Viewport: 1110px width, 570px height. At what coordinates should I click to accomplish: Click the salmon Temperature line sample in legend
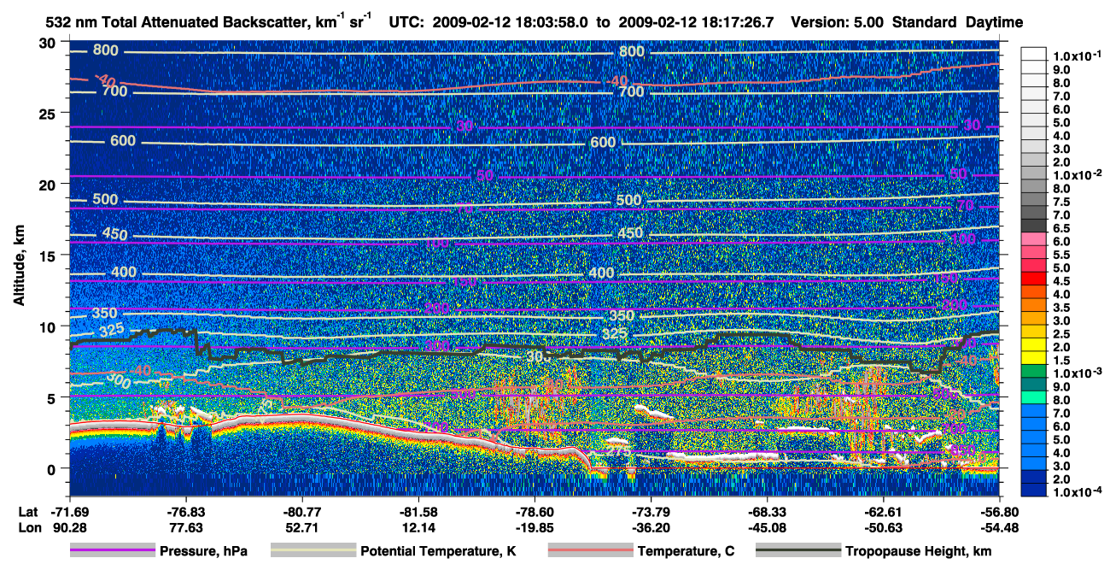pos(589,551)
